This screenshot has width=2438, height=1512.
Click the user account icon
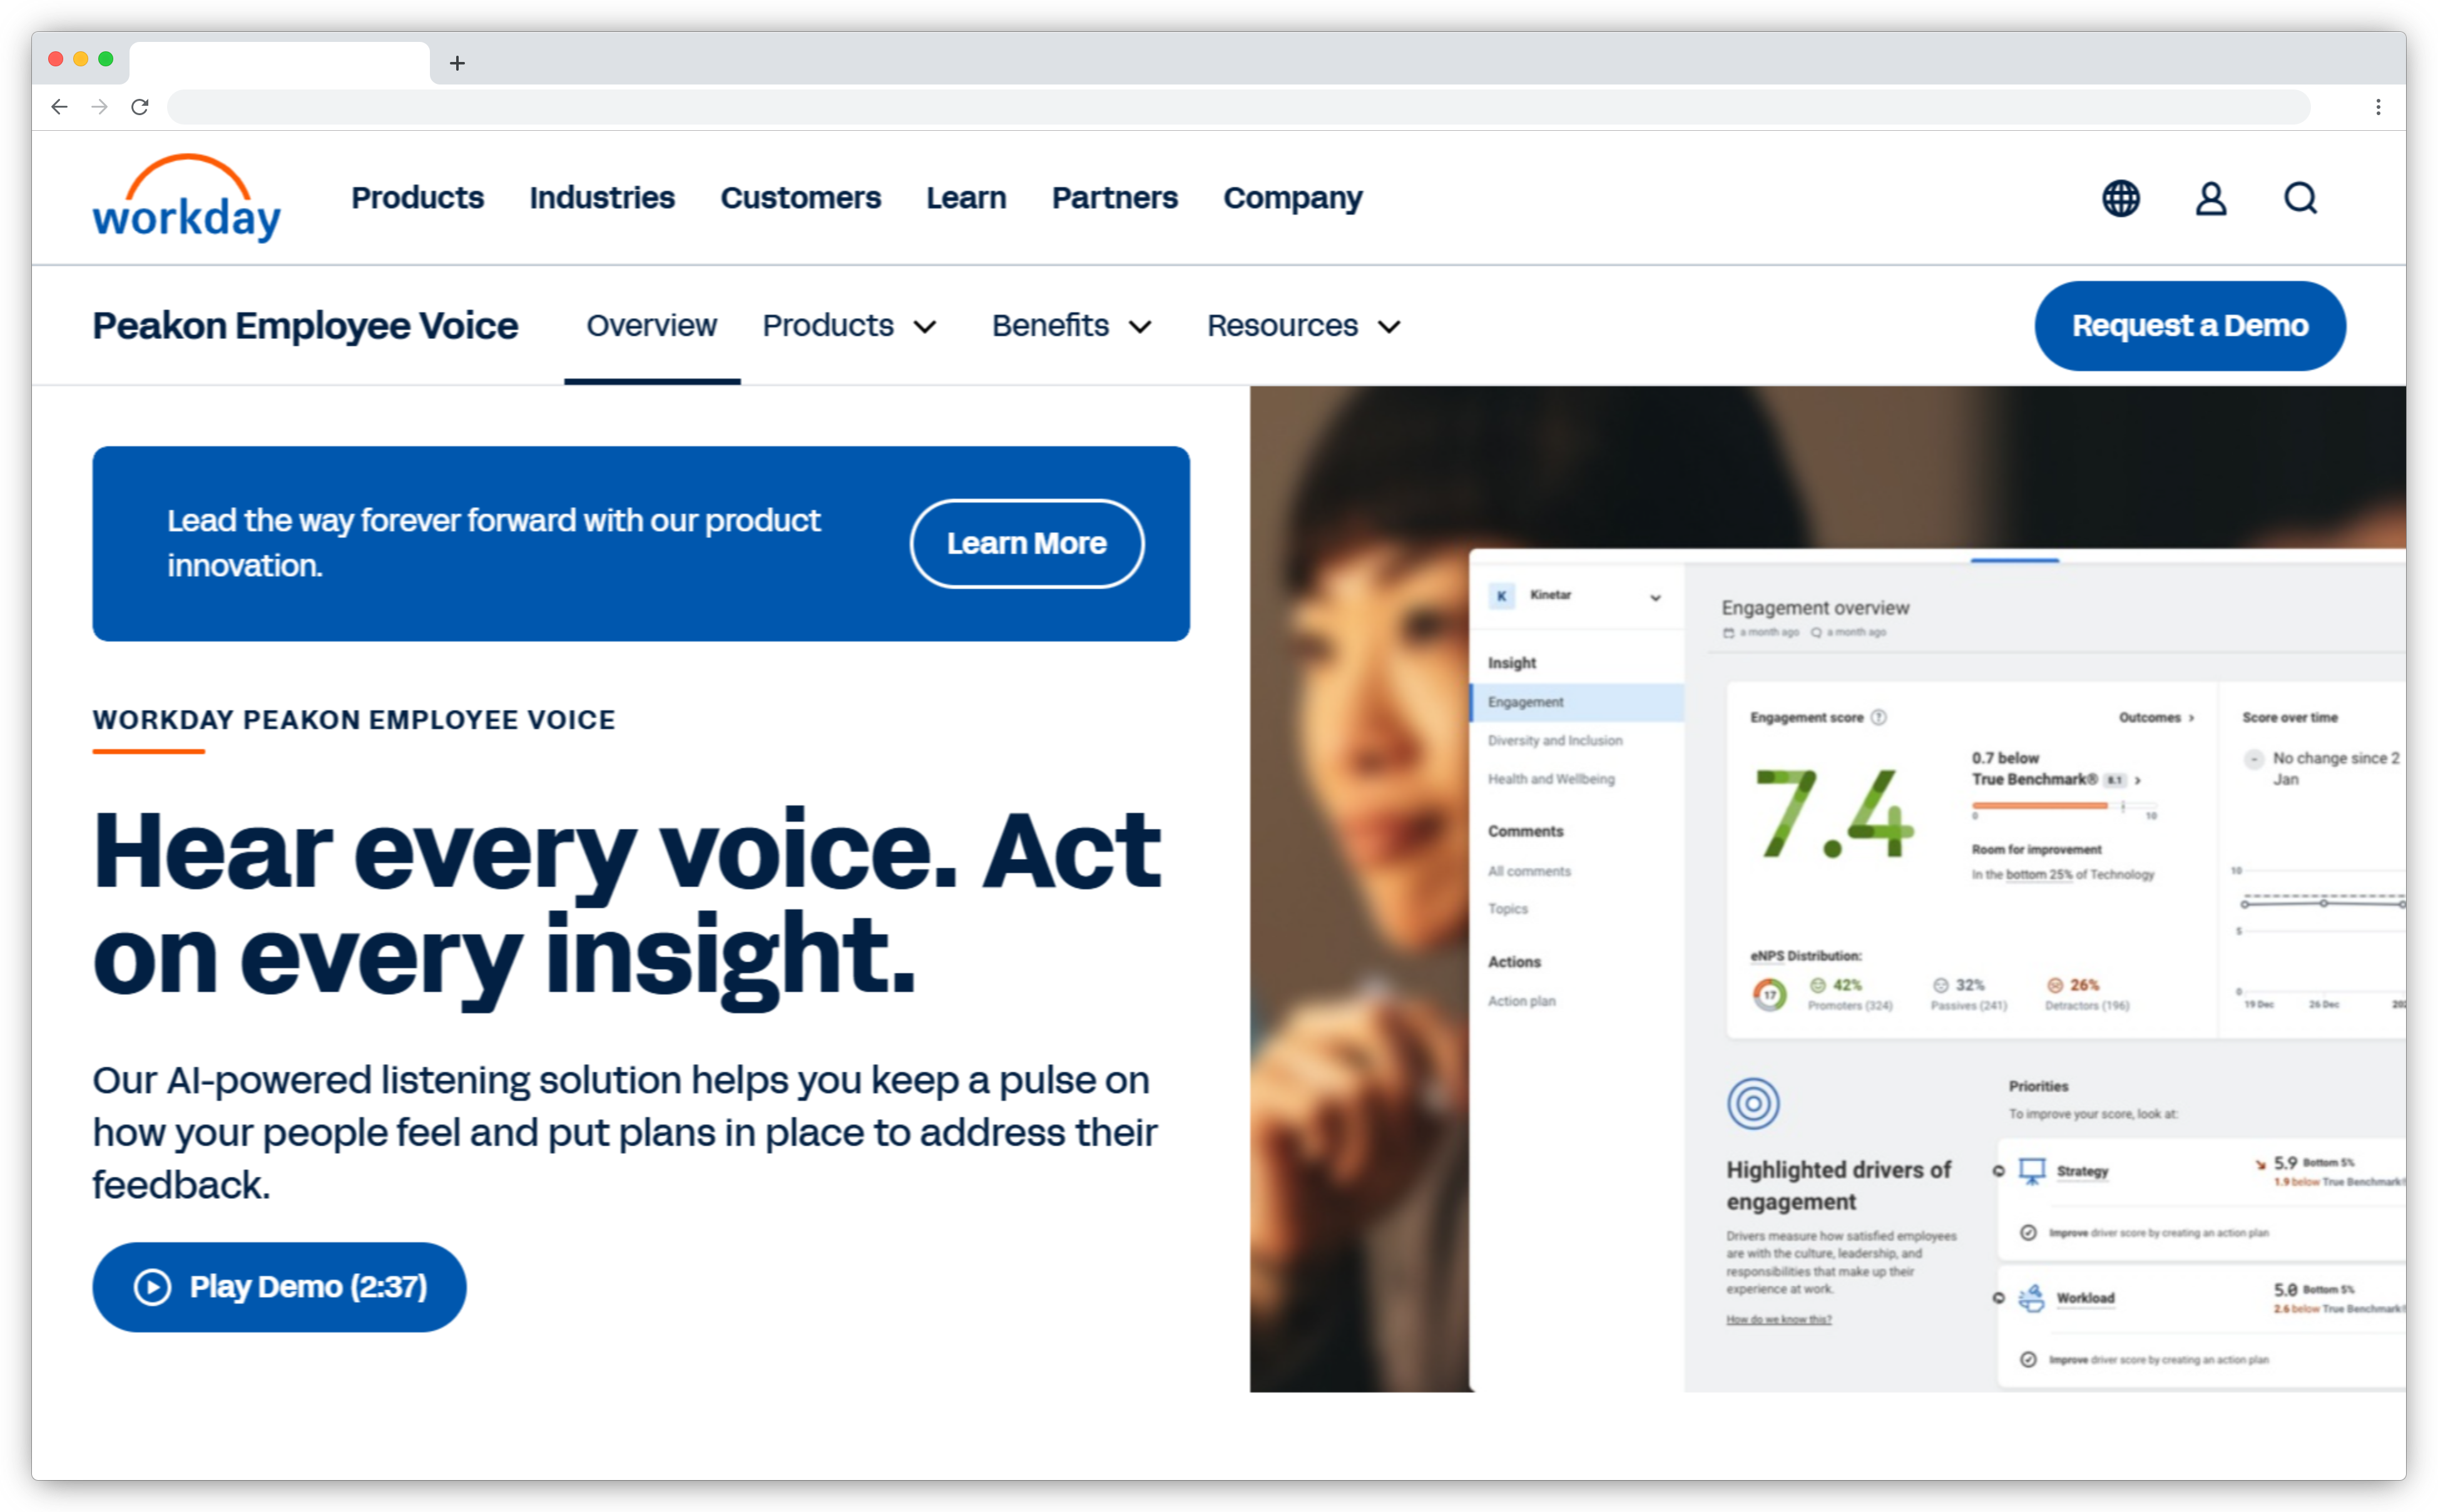[x=2210, y=198]
